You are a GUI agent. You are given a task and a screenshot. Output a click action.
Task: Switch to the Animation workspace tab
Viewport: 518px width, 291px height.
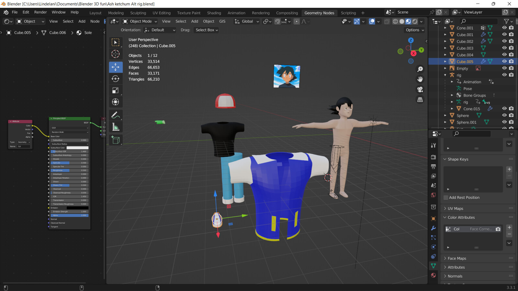pyautogui.click(x=236, y=13)
